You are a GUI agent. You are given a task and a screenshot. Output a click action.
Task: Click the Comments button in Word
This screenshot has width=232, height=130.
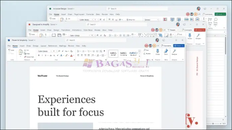pyautogui.click(x=166, y=46)
